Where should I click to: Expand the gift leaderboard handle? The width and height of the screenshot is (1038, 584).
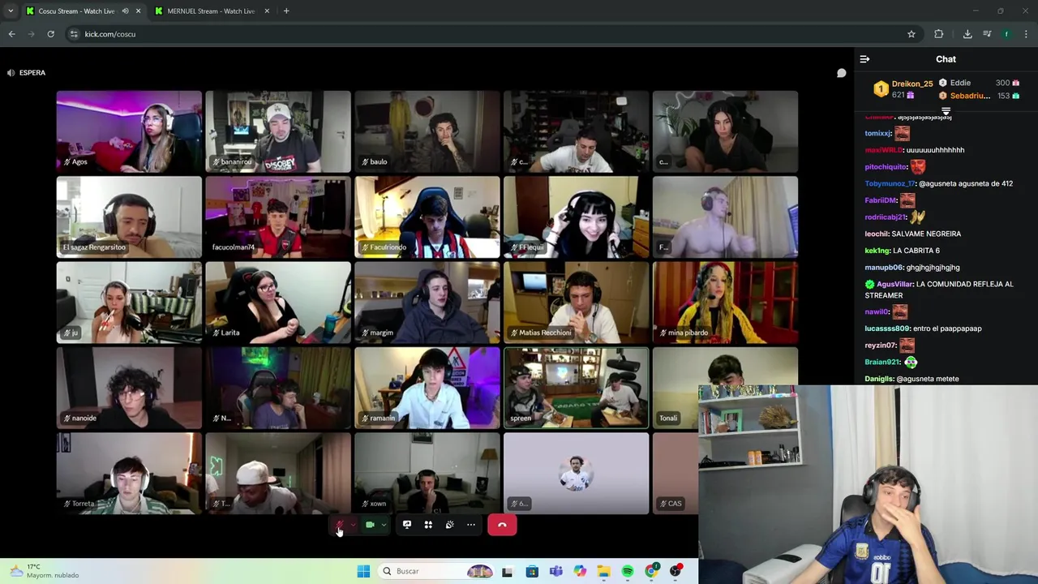[x=946, y=111]
